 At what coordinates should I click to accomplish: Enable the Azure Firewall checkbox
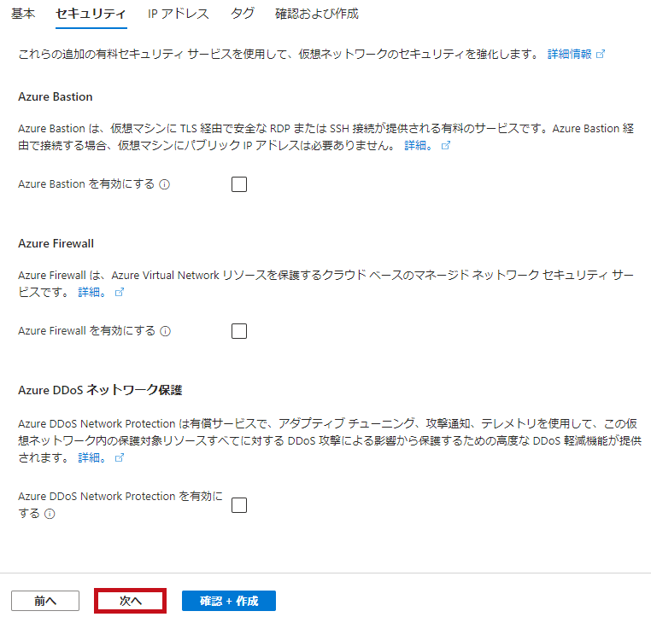coord(239,331)
